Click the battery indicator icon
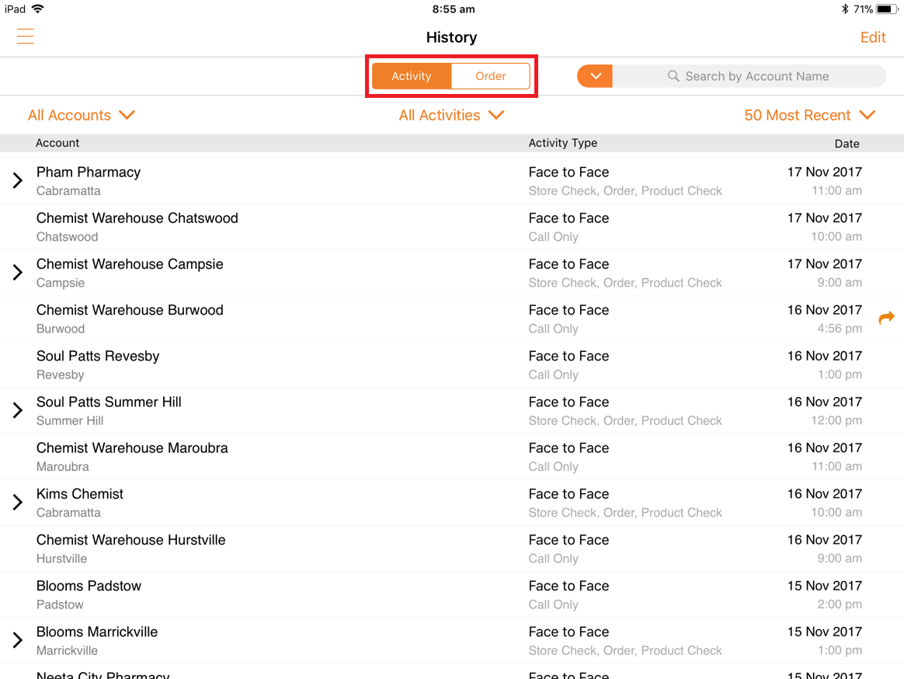 (x=887, y=9)
